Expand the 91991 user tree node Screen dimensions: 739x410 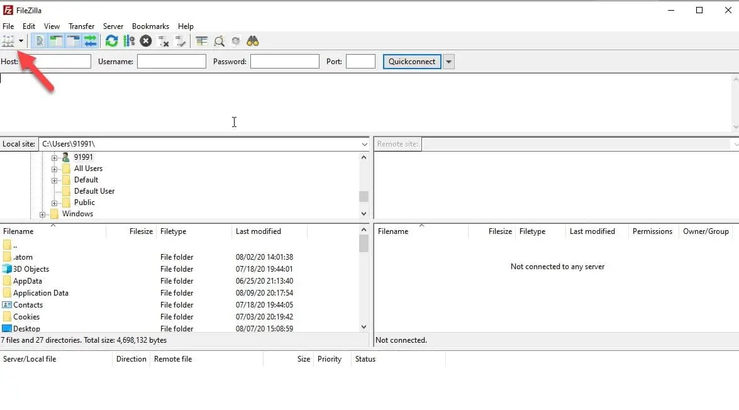click(54, 157)
